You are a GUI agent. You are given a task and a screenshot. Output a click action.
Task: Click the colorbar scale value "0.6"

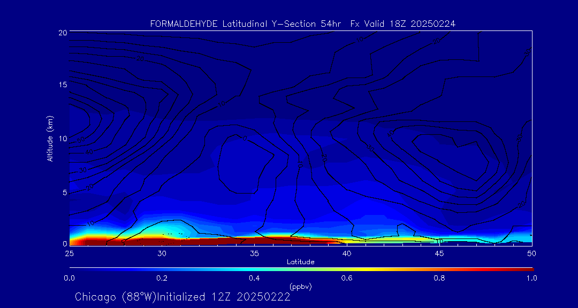347,279
